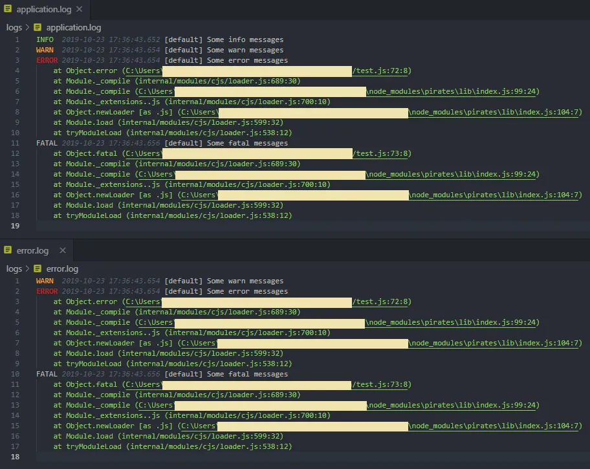Select the application.log tab
This screenshot has width=590, height=469.
[45, 10]
